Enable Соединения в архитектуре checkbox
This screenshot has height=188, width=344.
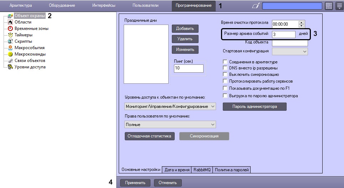(x=225, y=62)
